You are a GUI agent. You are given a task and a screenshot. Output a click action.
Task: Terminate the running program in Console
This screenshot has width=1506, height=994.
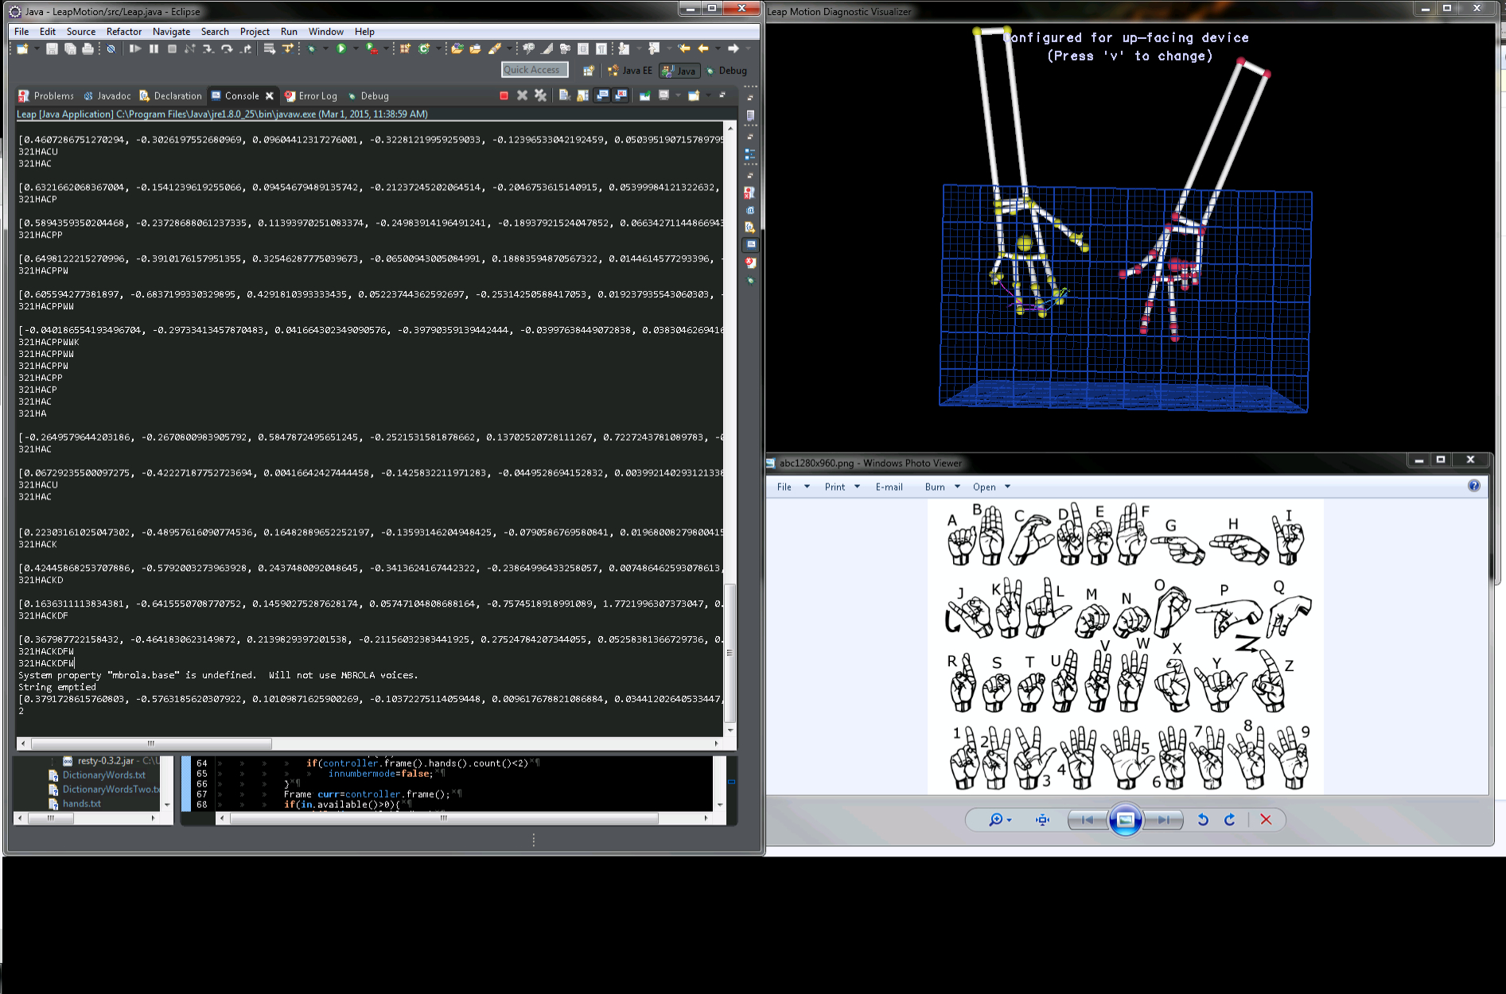(x=504, y=95)
